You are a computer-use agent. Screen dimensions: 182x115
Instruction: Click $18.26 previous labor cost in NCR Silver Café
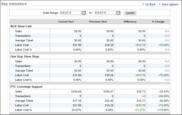(x=109, y=45)
